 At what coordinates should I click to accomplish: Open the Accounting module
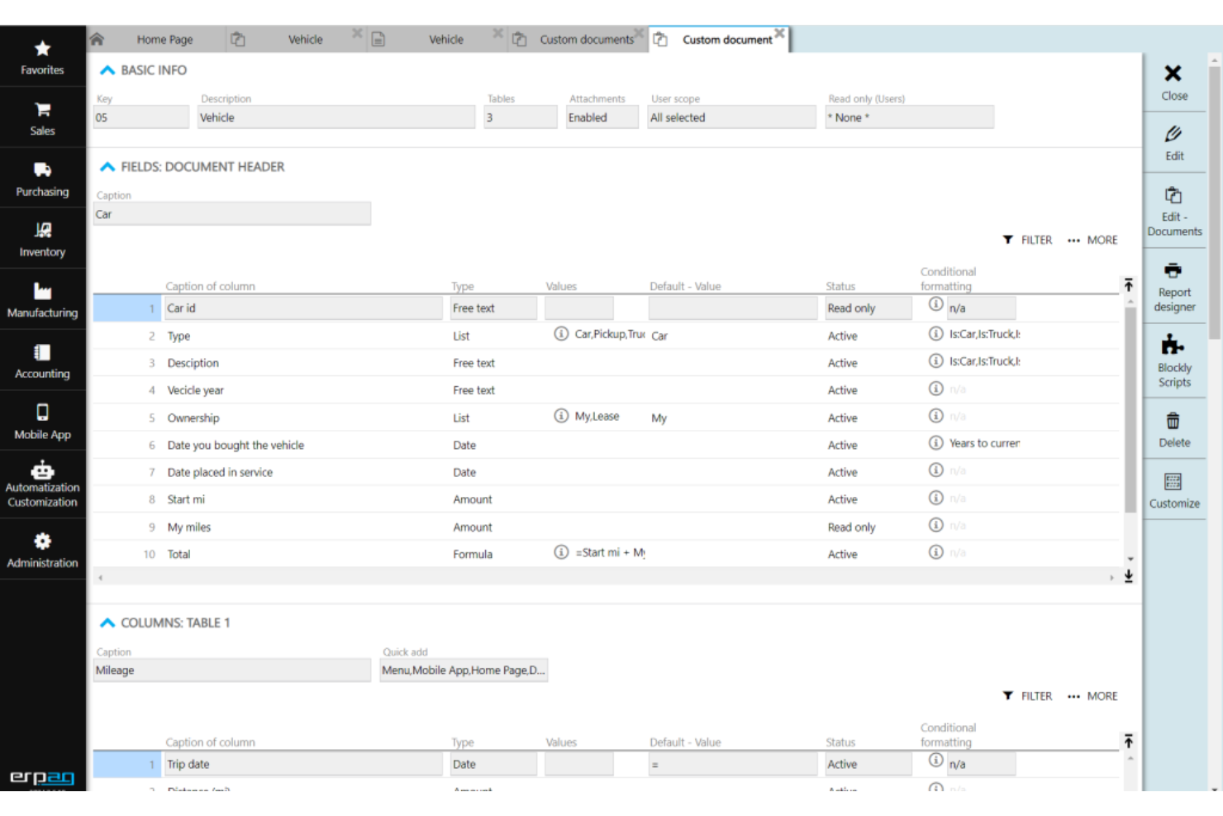click(x=42, y=360)
